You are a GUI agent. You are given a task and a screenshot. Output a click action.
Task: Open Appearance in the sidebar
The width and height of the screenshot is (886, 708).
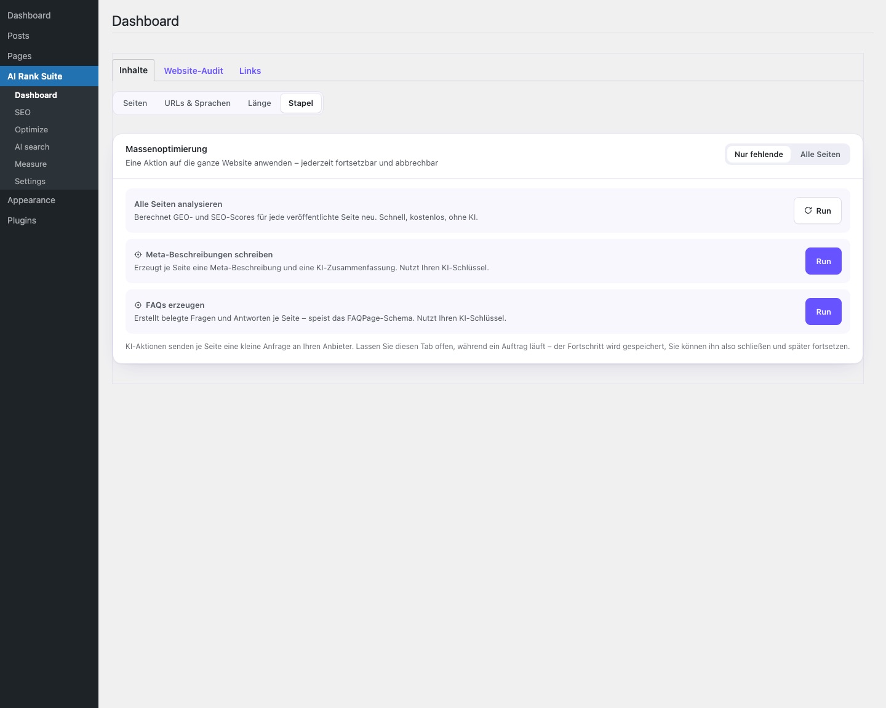point(49,200)
